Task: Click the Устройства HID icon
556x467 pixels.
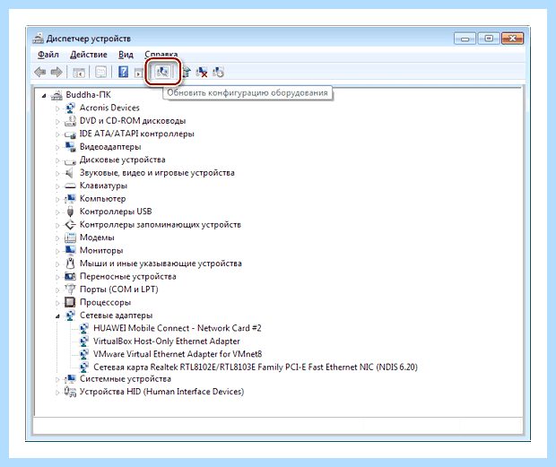Action: tap(70, 392)
